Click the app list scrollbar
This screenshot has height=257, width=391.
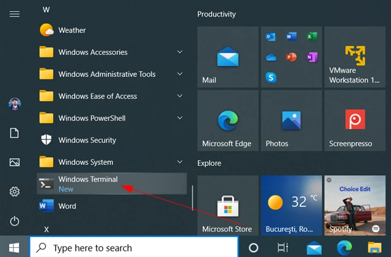click(x=192, y=198)
